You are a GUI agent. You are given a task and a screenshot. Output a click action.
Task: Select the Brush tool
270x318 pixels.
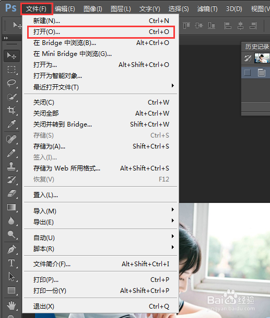coord(11,153)
